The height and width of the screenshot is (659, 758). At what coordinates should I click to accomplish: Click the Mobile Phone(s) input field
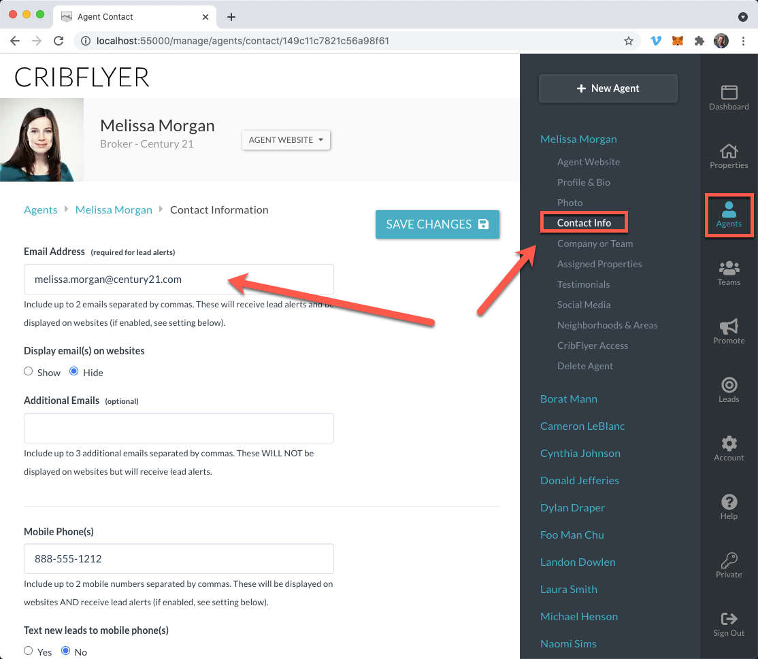178,558
